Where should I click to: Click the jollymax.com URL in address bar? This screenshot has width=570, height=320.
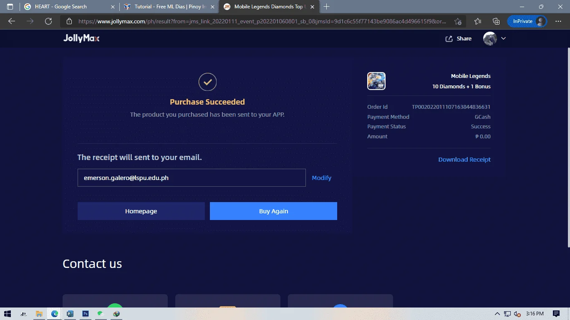point(262,21)
